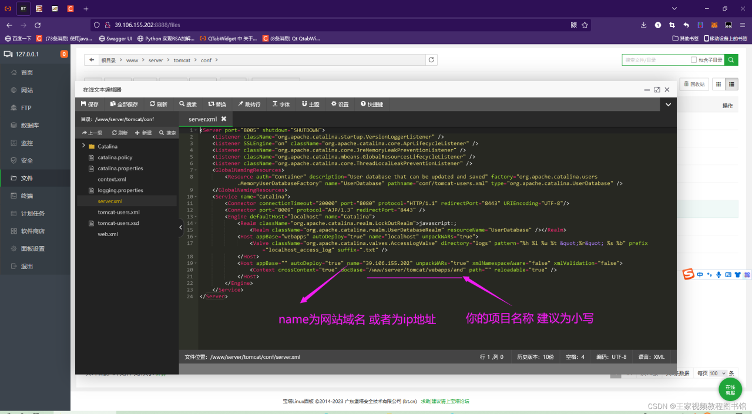
Task: Collapse the editor toolbar with chevron arrow
Action: click(x=667, y=105)
